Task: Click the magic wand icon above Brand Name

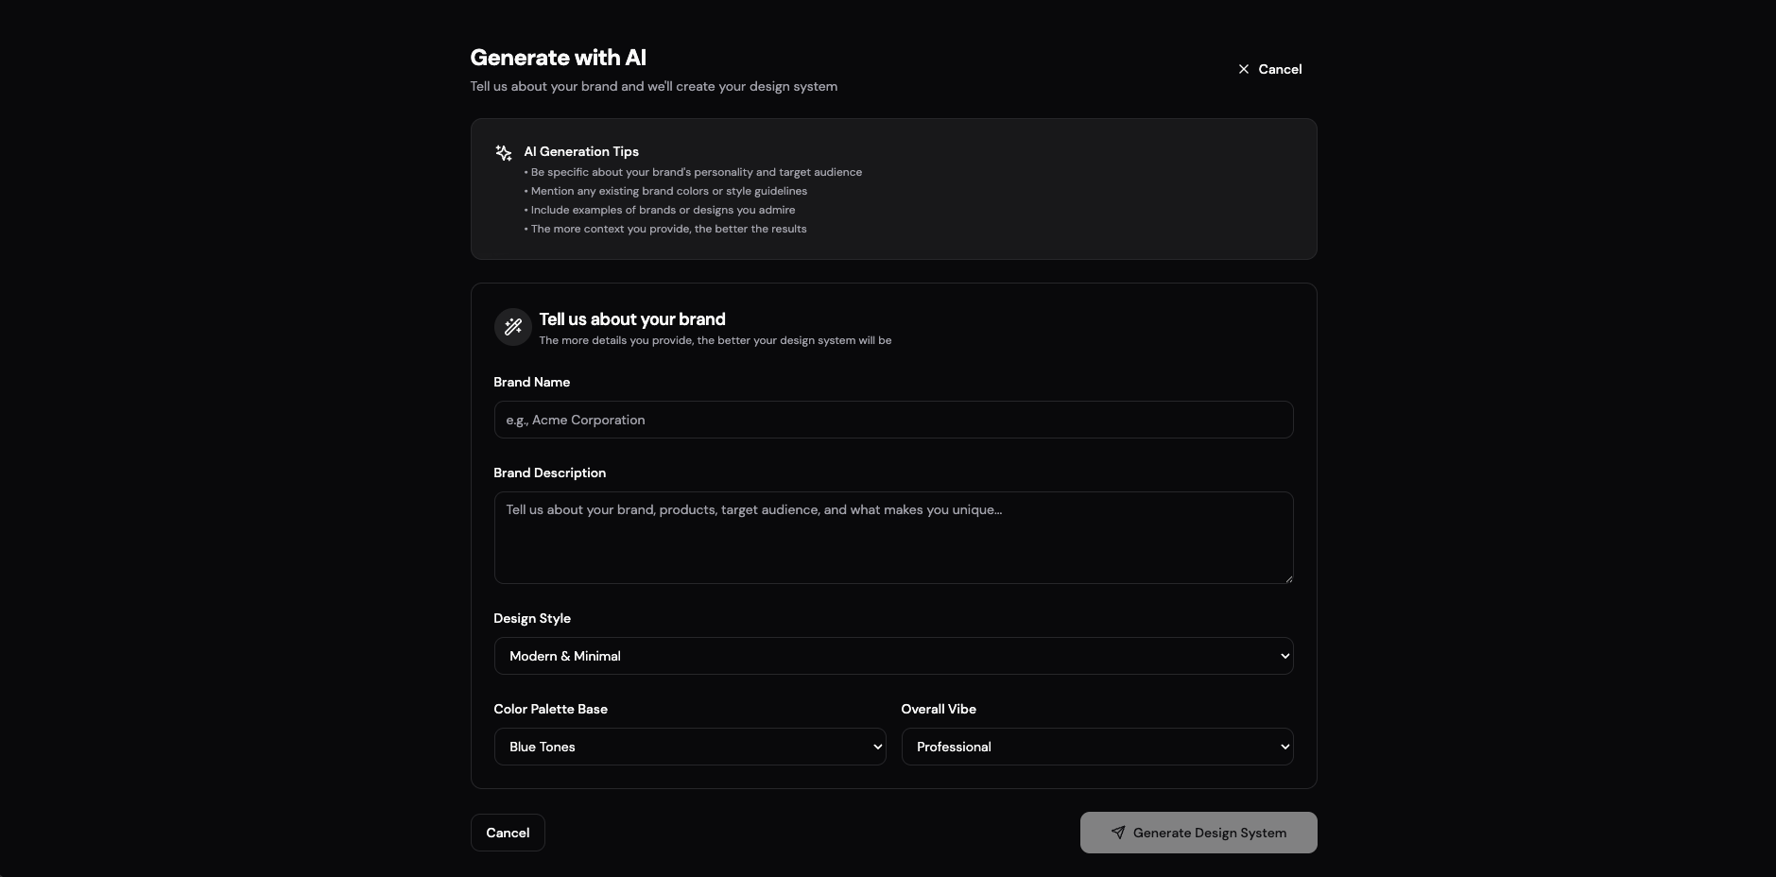Action: click(513, 327)
